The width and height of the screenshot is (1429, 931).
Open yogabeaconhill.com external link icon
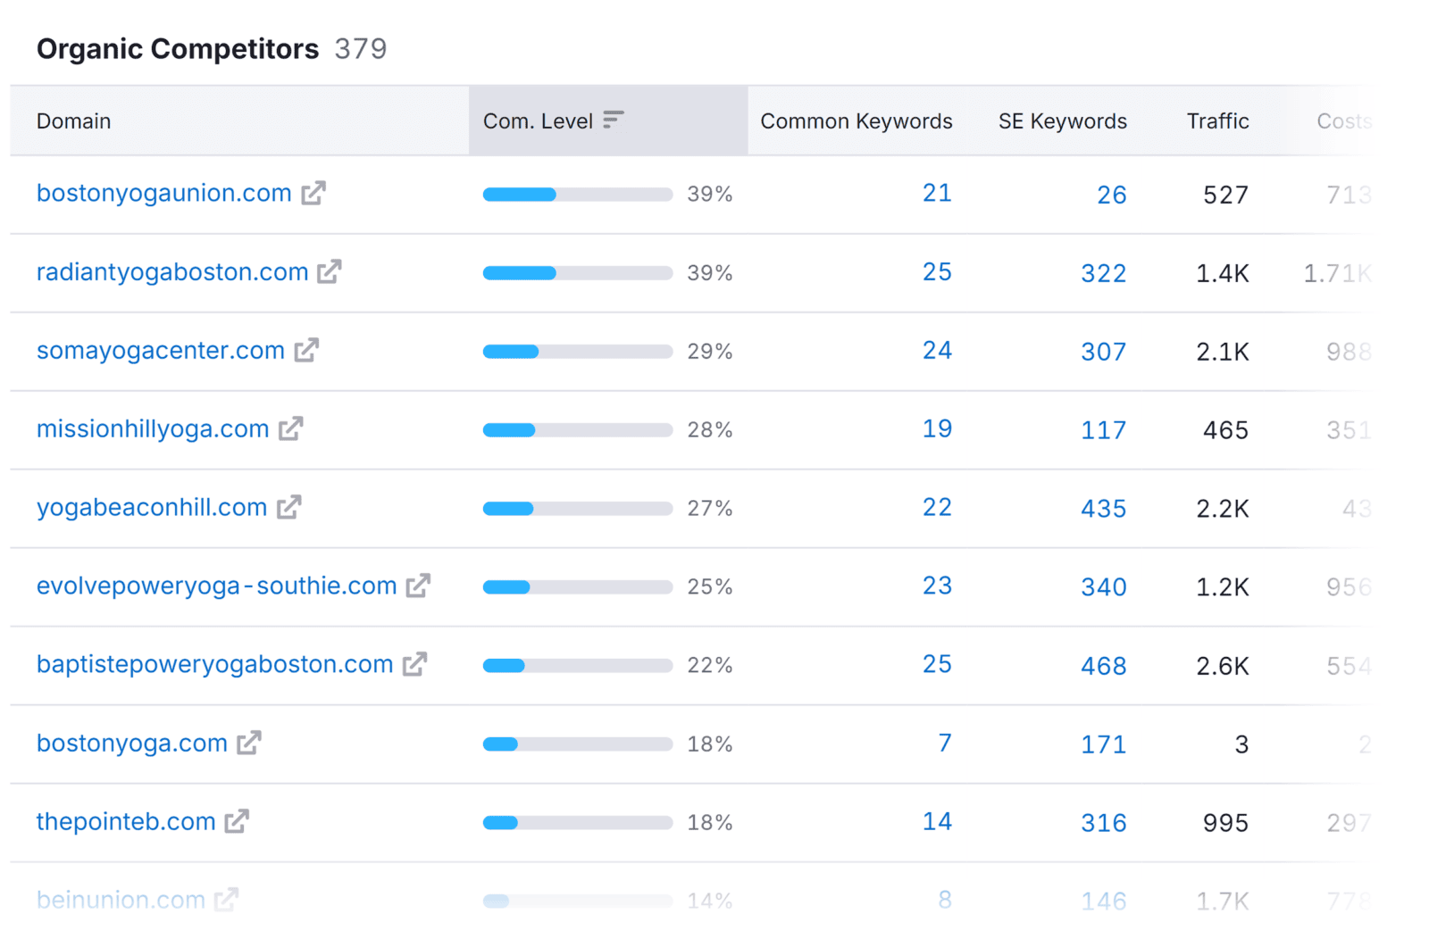click(288, 508)
